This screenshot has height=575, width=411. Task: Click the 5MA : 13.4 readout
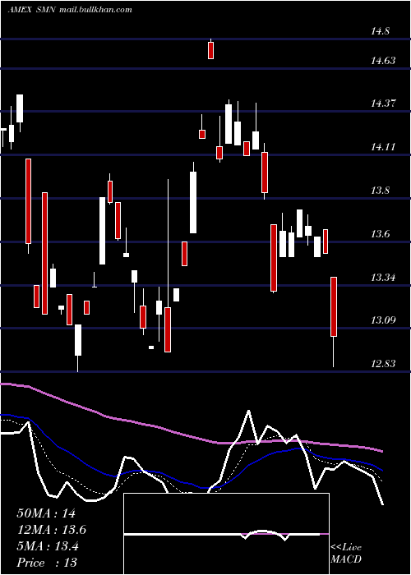click(x=48, y=546)
